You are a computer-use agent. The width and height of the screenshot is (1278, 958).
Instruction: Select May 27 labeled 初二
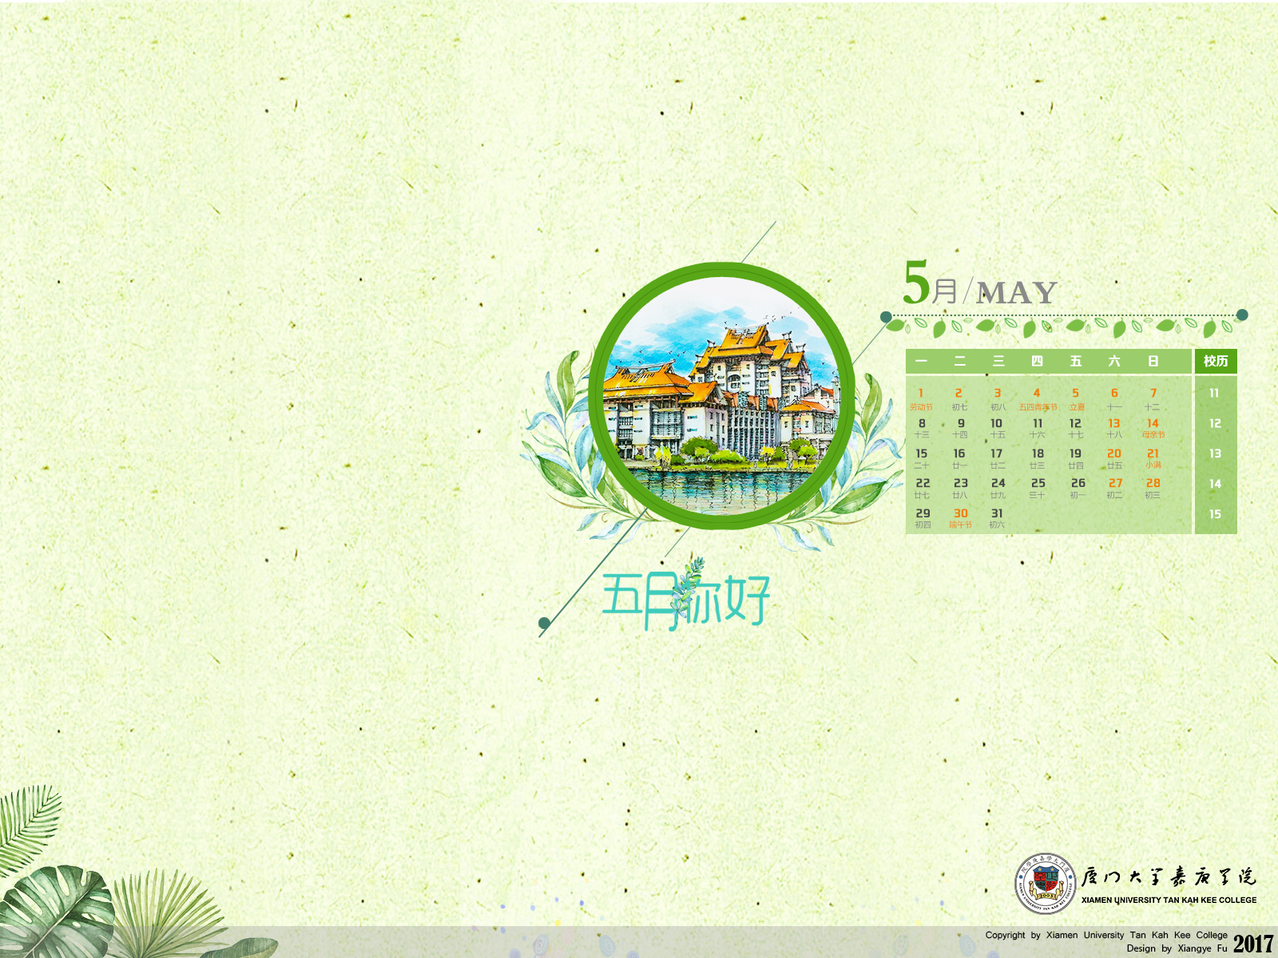click(x=1115, y=489)
